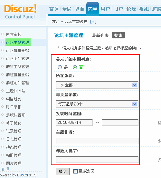Select the 搜索 tab

pyautogui.click(x=118, y=35)
